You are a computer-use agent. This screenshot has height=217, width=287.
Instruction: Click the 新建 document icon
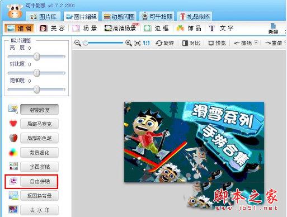point(273,29)
